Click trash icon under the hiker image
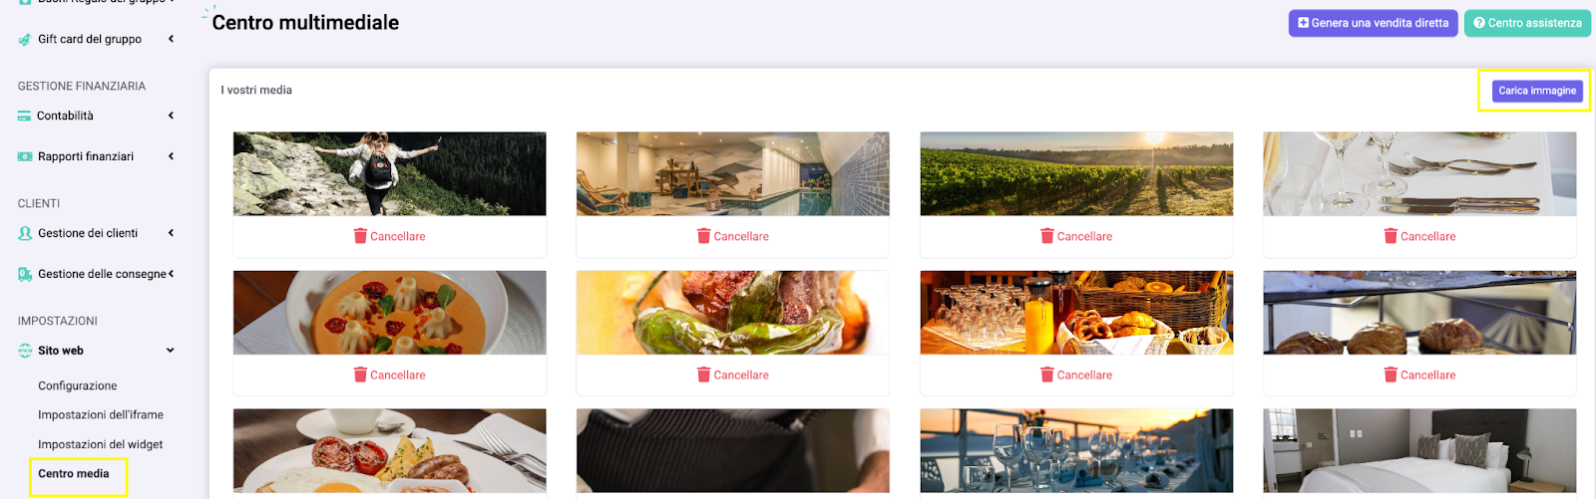1596x499 pixels. pos(360,236)
